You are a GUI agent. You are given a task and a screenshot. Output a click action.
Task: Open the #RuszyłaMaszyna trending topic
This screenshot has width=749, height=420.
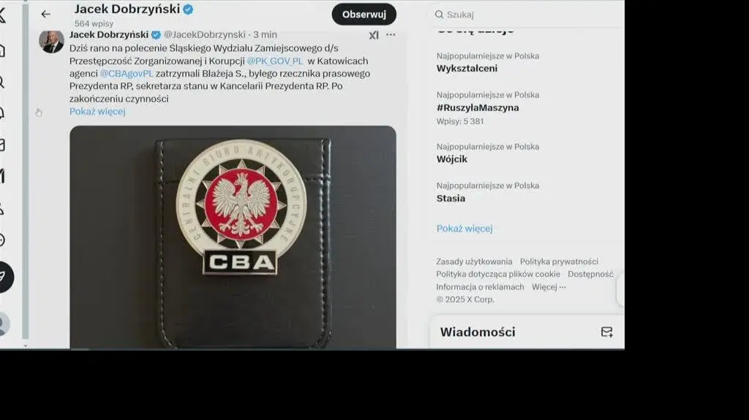pos(478,107)
